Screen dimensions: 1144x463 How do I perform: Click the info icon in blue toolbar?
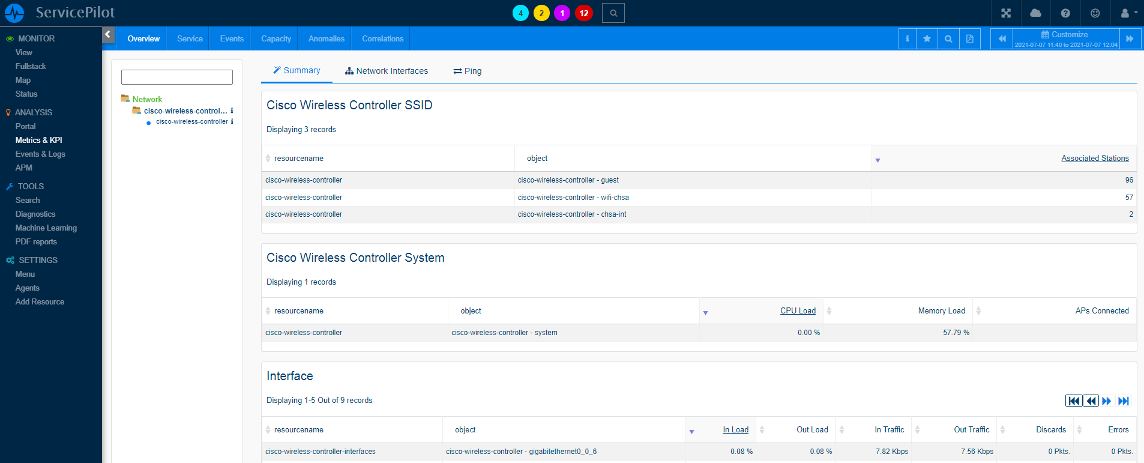click(907, 39)
